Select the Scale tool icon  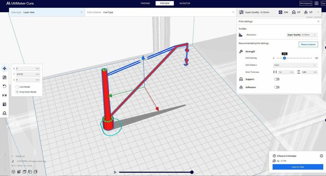click(4, 77)
